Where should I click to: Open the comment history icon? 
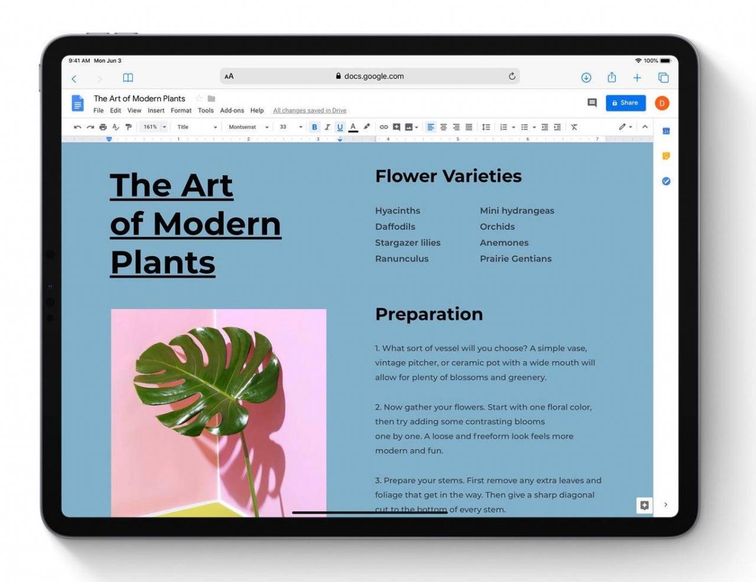click(x=592, y=103)
